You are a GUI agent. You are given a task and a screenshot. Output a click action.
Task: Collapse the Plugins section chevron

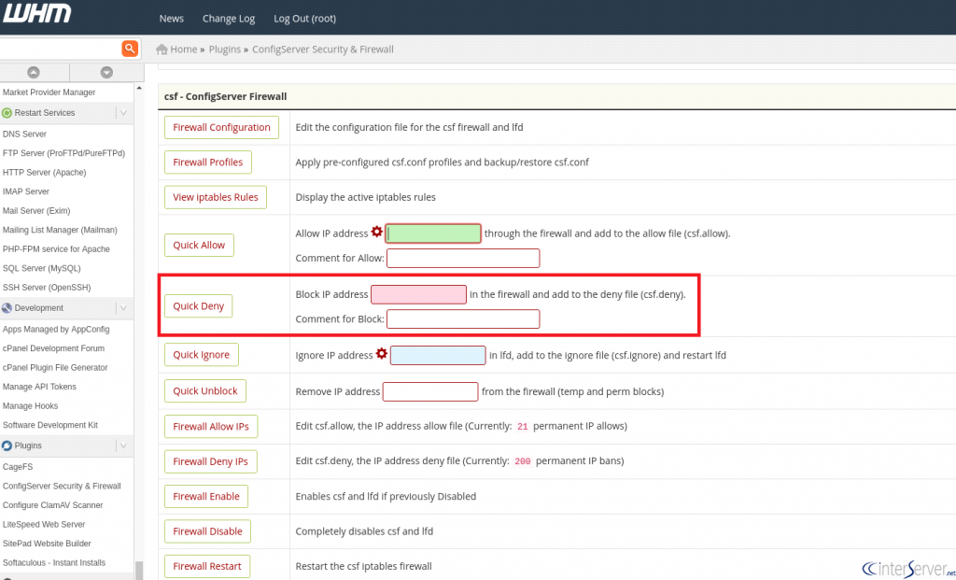pos(123,446)
